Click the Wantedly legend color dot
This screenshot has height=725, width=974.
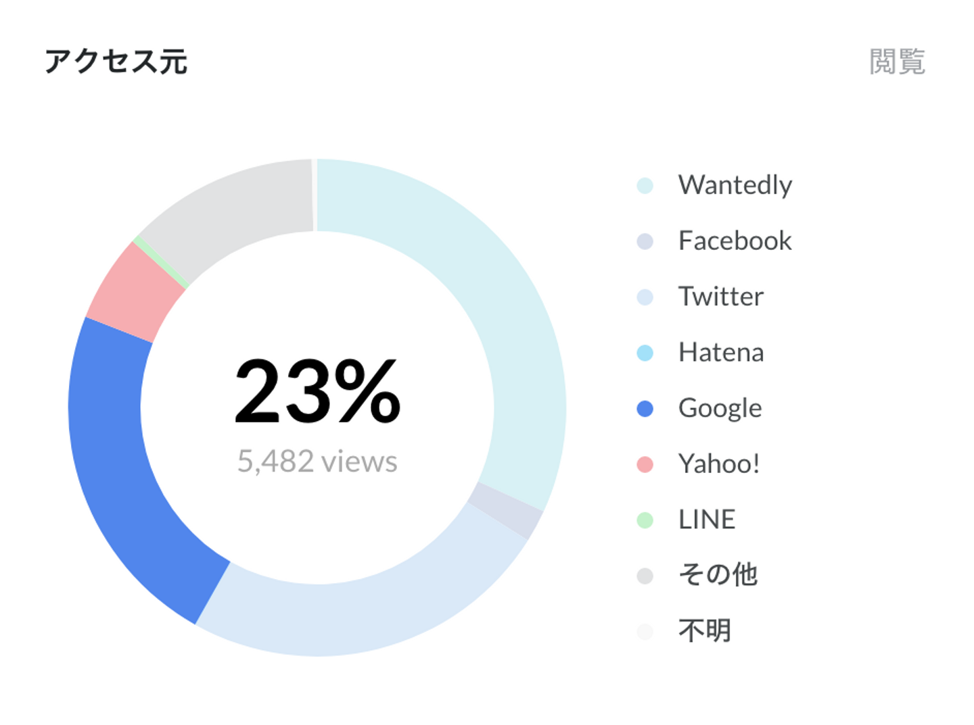(x=645, y=185)
